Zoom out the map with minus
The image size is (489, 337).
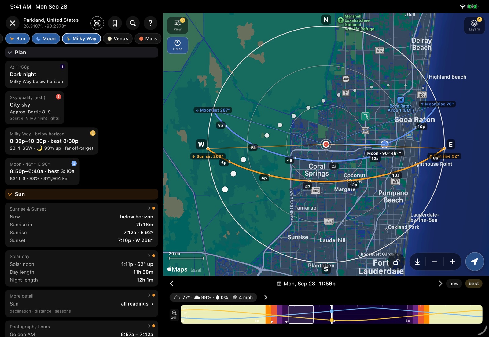click(x=435, y=262)
